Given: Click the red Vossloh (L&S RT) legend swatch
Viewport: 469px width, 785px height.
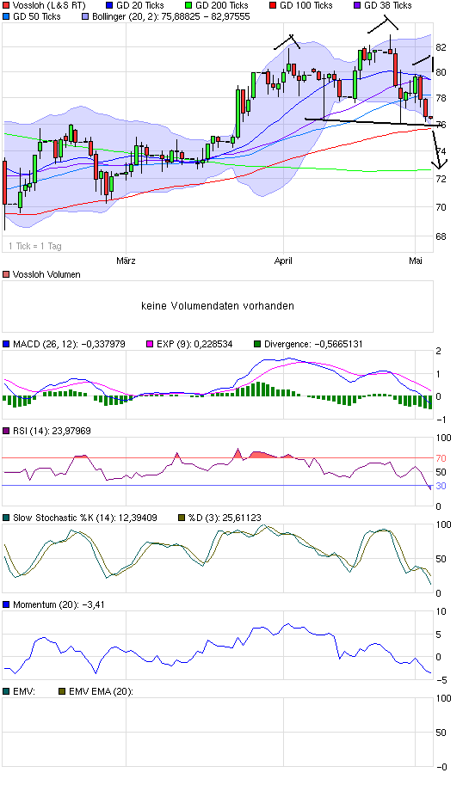Looking at the screenshot, I should [x=6, y=5].
